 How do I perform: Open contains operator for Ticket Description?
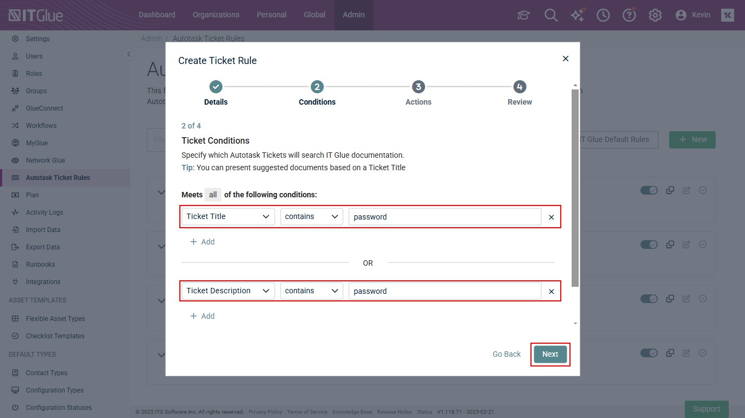(312, 291)
